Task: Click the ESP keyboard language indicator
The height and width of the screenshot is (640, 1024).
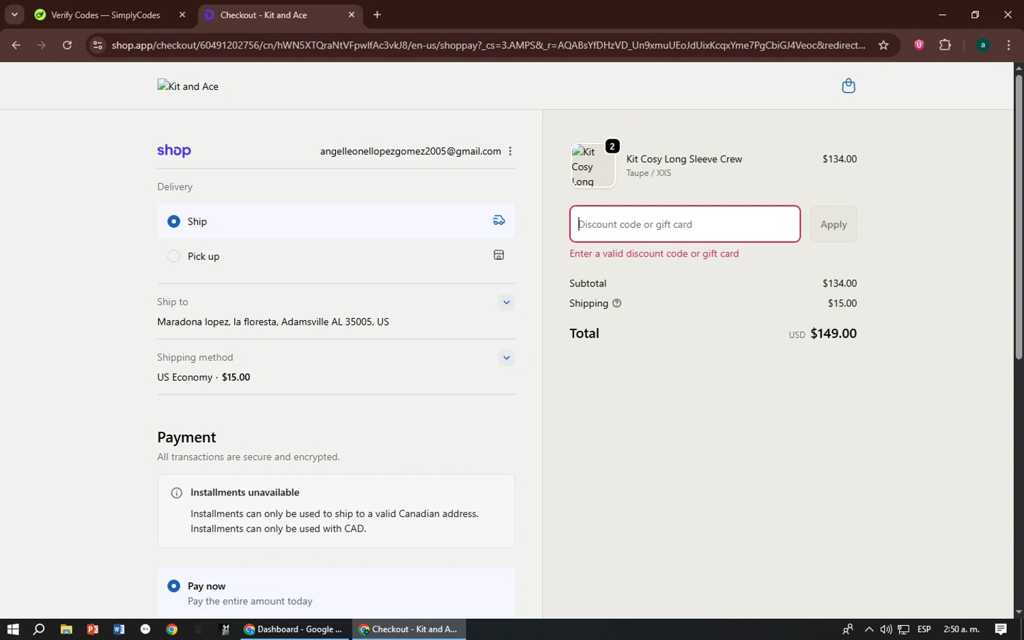Action: tap(924, 629)
